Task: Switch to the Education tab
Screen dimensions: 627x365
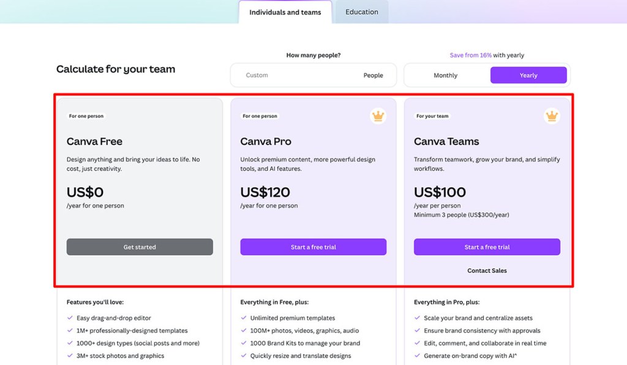Action: 361,12
